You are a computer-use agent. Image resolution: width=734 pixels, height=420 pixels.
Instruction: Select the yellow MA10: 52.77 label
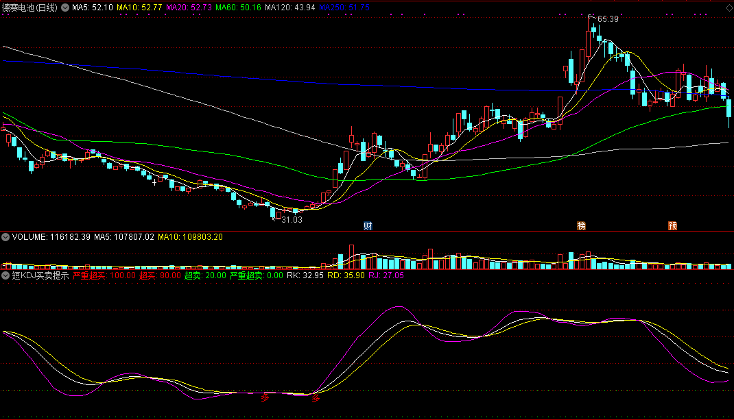click(139, 8)
